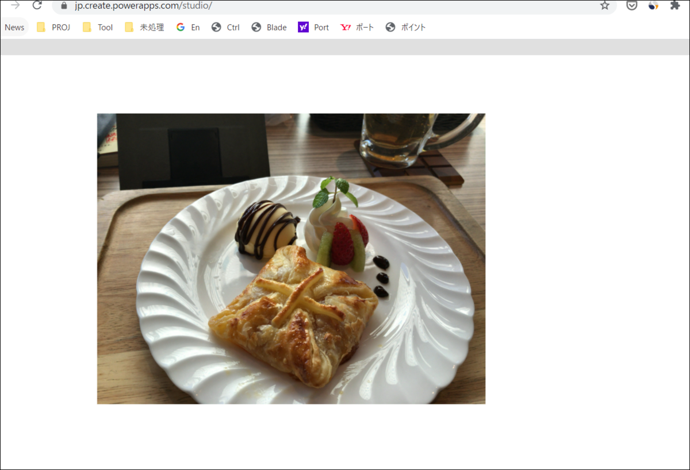The image size is (690, 470).
Task: Open the Extensions puzzle piece menu
Action: (675, 5)
